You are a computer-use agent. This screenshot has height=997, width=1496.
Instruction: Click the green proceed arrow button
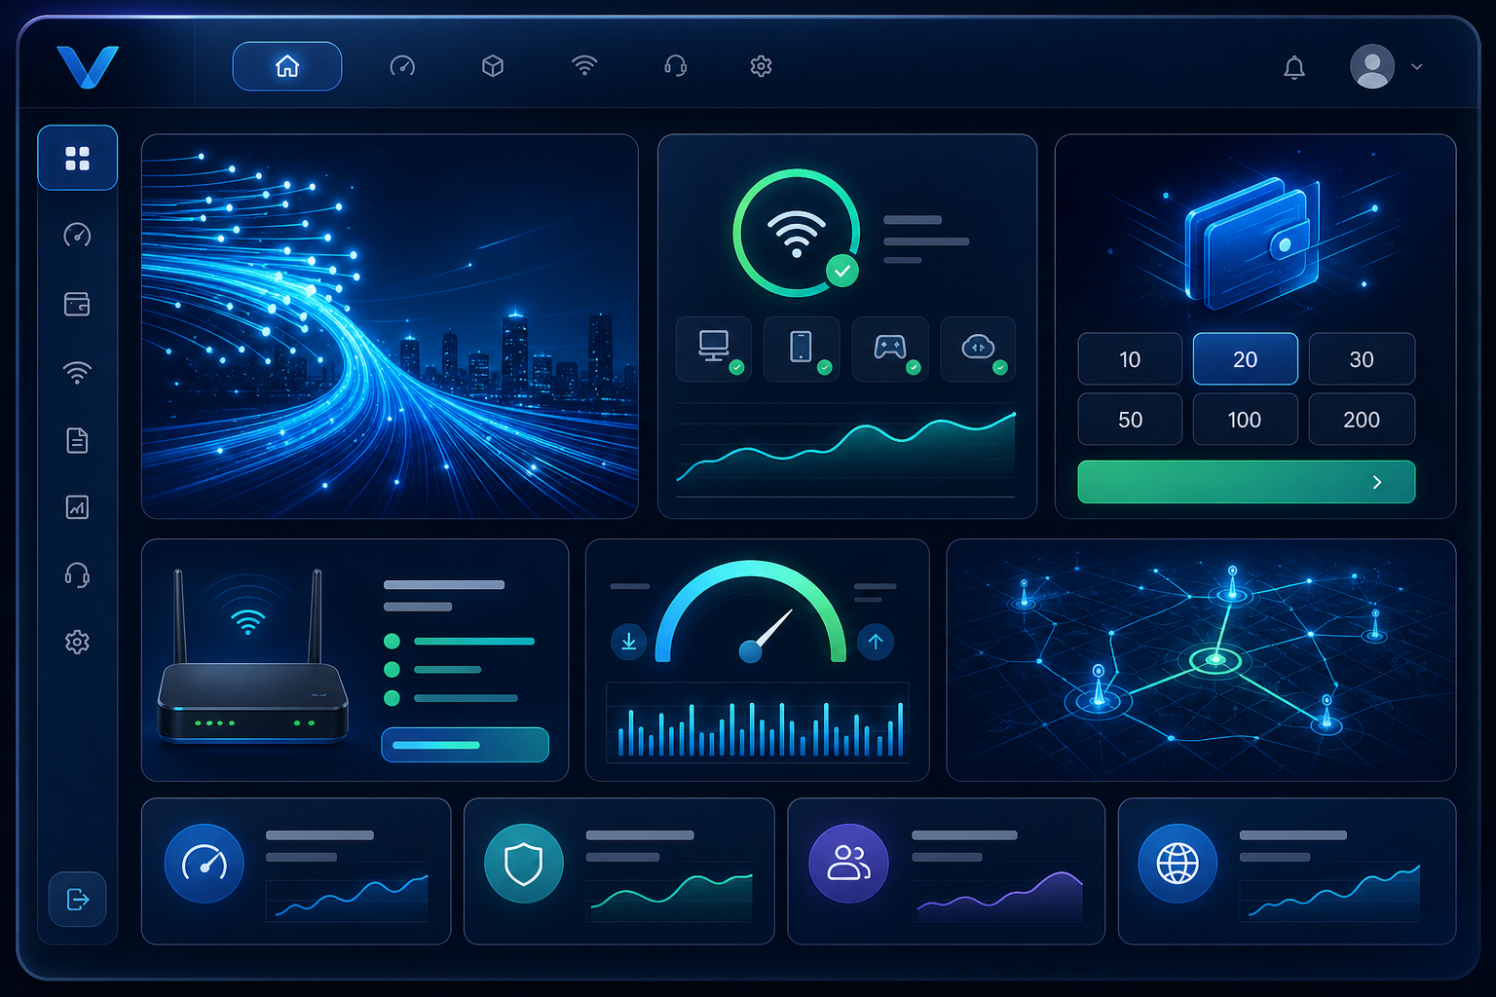tap(1247, 482)
